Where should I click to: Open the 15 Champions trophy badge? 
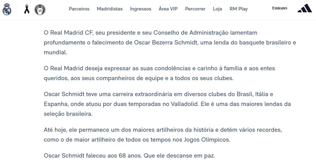coord(40,10)
